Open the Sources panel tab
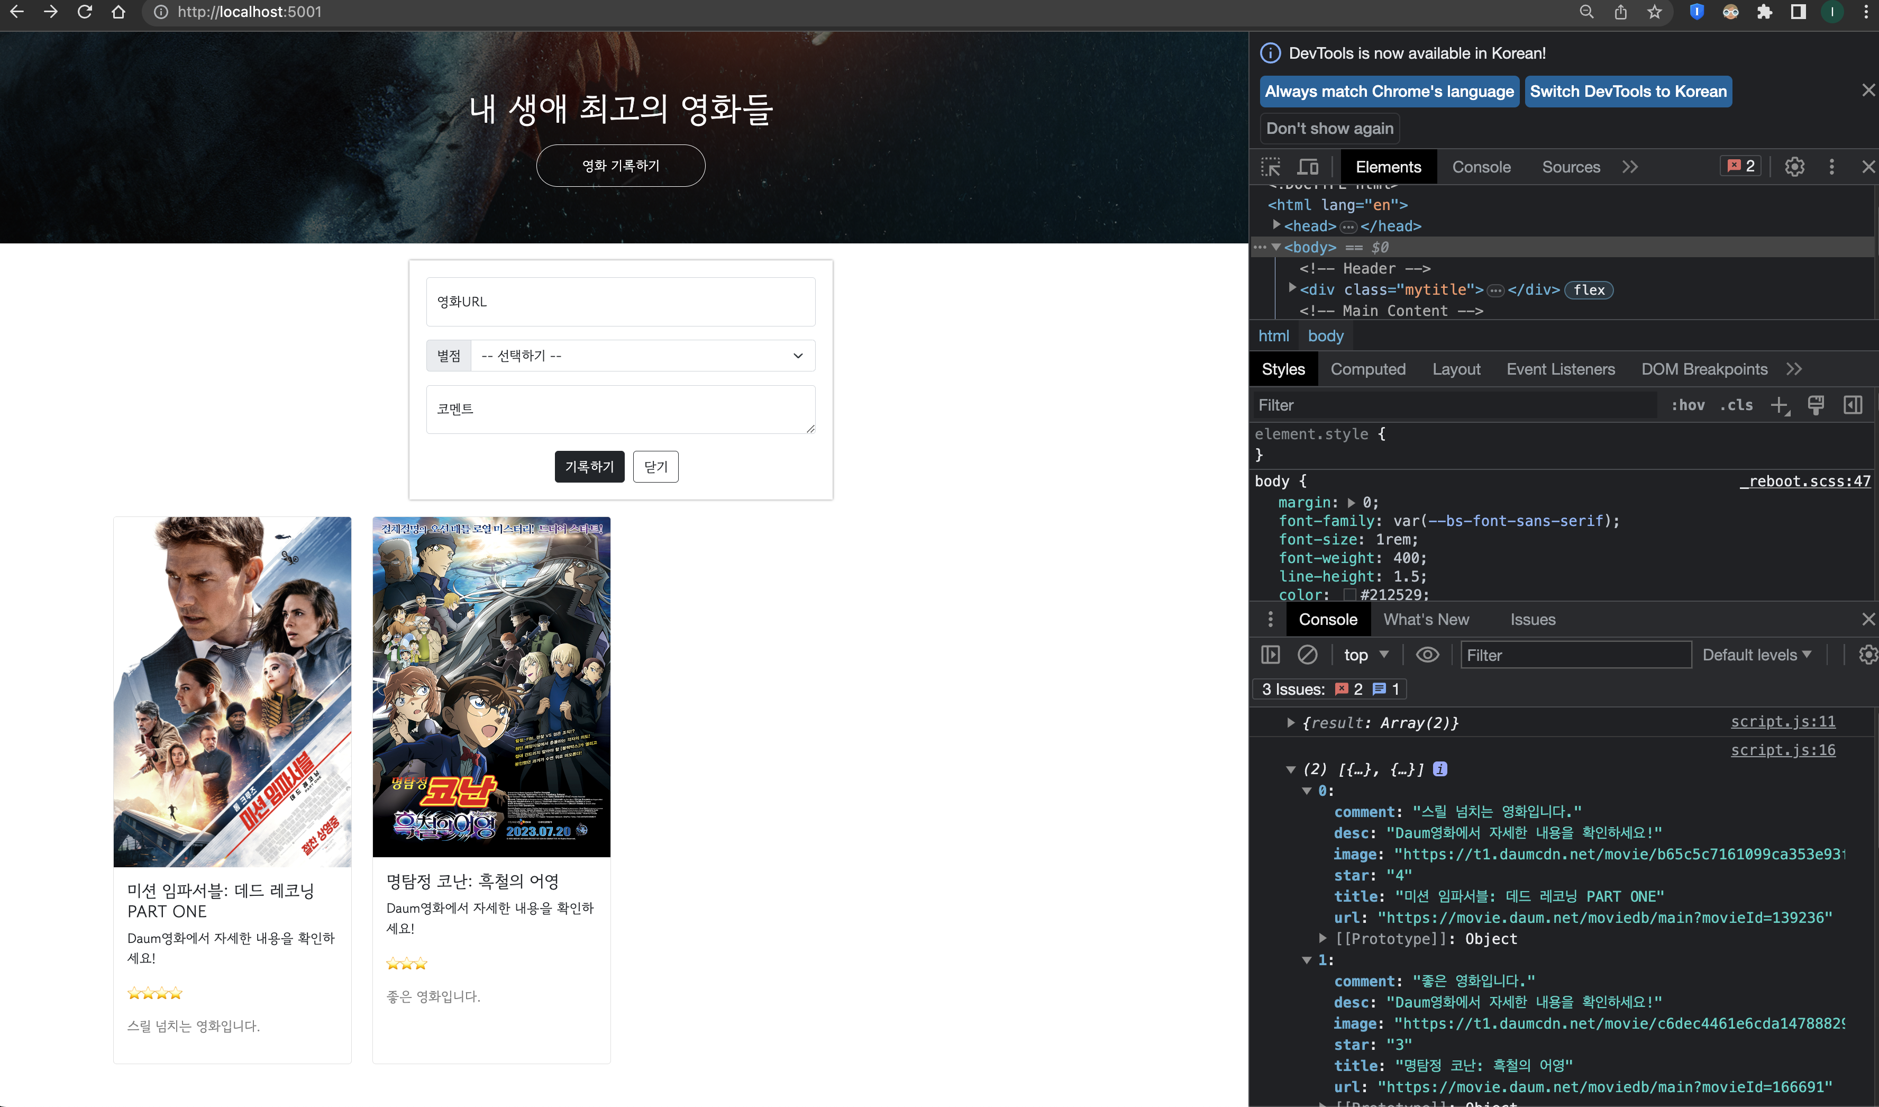This screenshot has width=1879, height=1107. coord(1570,167)
